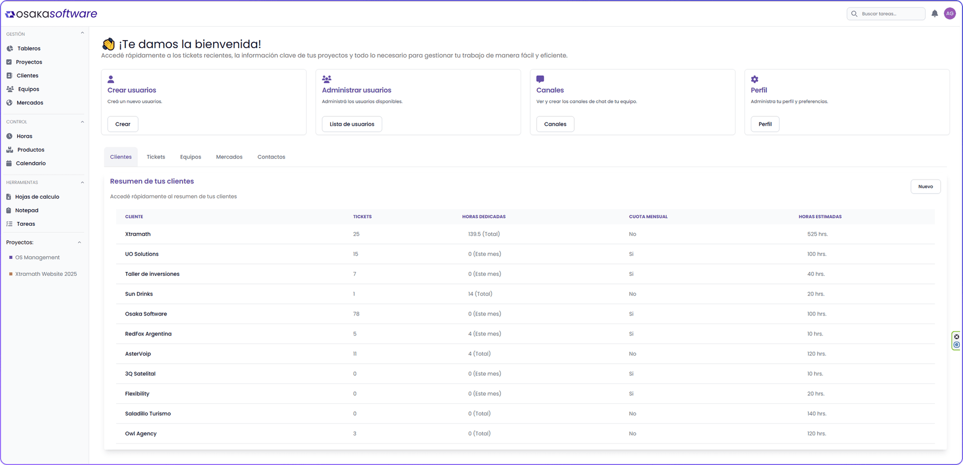The width and height of the screenshot is (963, 465).
Task: Collapse the Gestión sidebar section
Action: click(x=82, y=34)
